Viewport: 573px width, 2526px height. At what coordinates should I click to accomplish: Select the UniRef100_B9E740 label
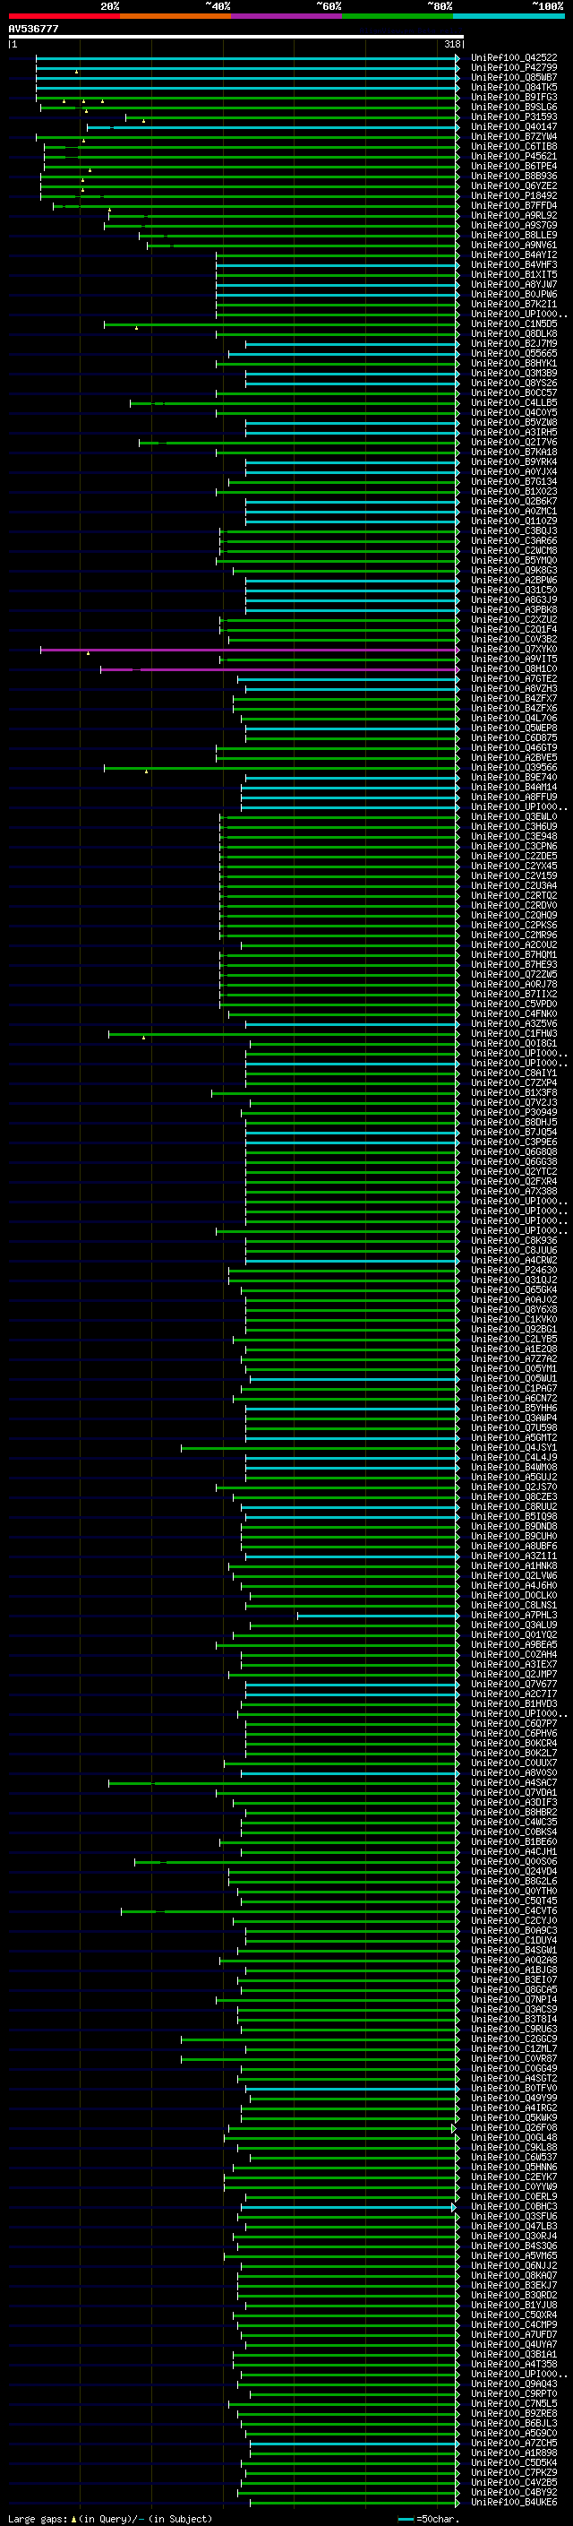tap(513, 777)
